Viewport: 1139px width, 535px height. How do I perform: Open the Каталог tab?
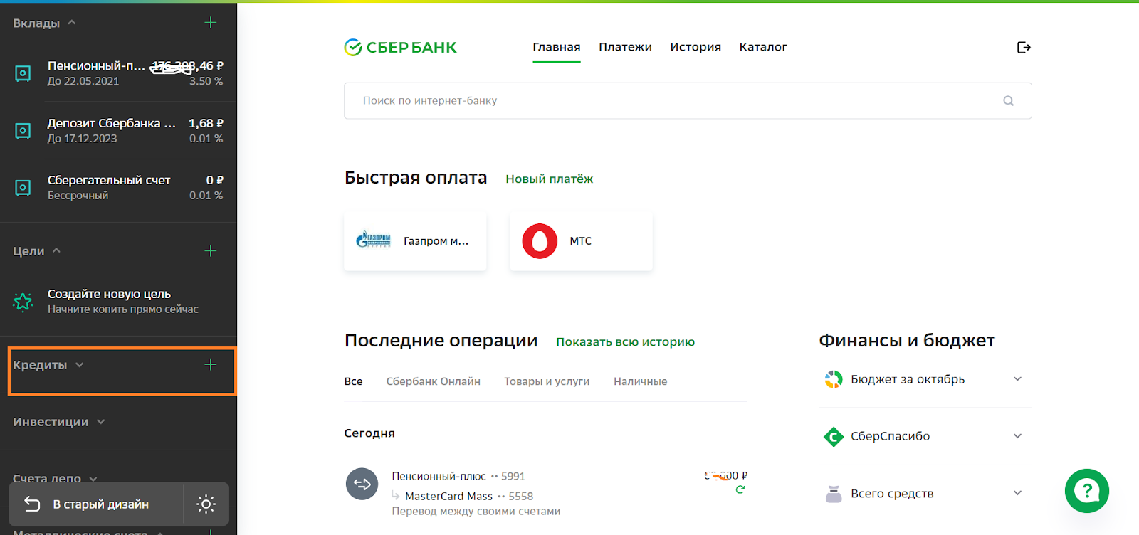[763, 47]
